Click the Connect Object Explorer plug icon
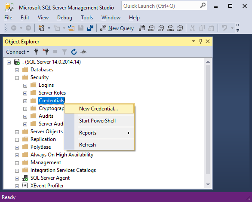 (36, 52)
